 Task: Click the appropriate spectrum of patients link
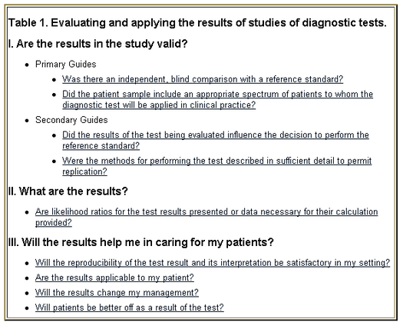(x=217, y=99)
